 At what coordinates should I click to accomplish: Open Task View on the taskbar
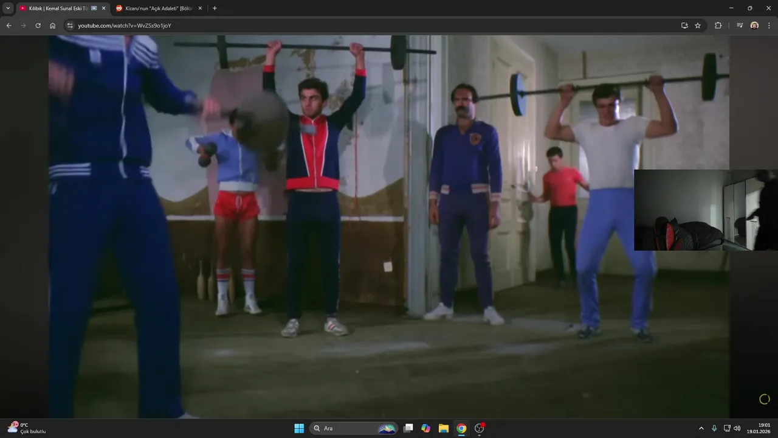pos(408,428)
